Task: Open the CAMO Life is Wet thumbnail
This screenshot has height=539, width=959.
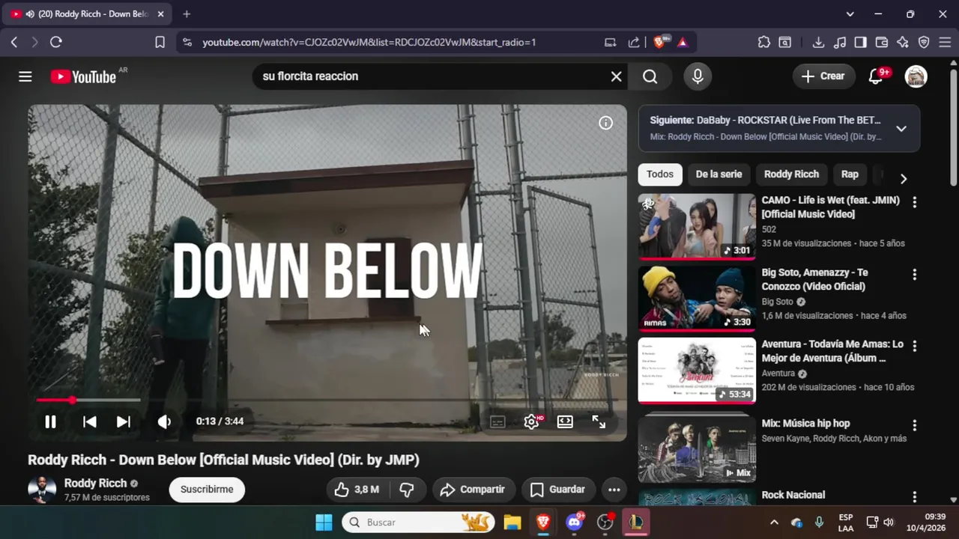Action: (697, 227)
